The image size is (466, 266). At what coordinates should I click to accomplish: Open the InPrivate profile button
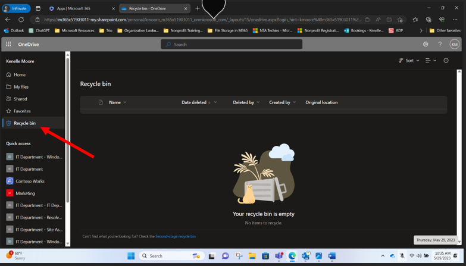pyautogui.click(x=16, y=8)
